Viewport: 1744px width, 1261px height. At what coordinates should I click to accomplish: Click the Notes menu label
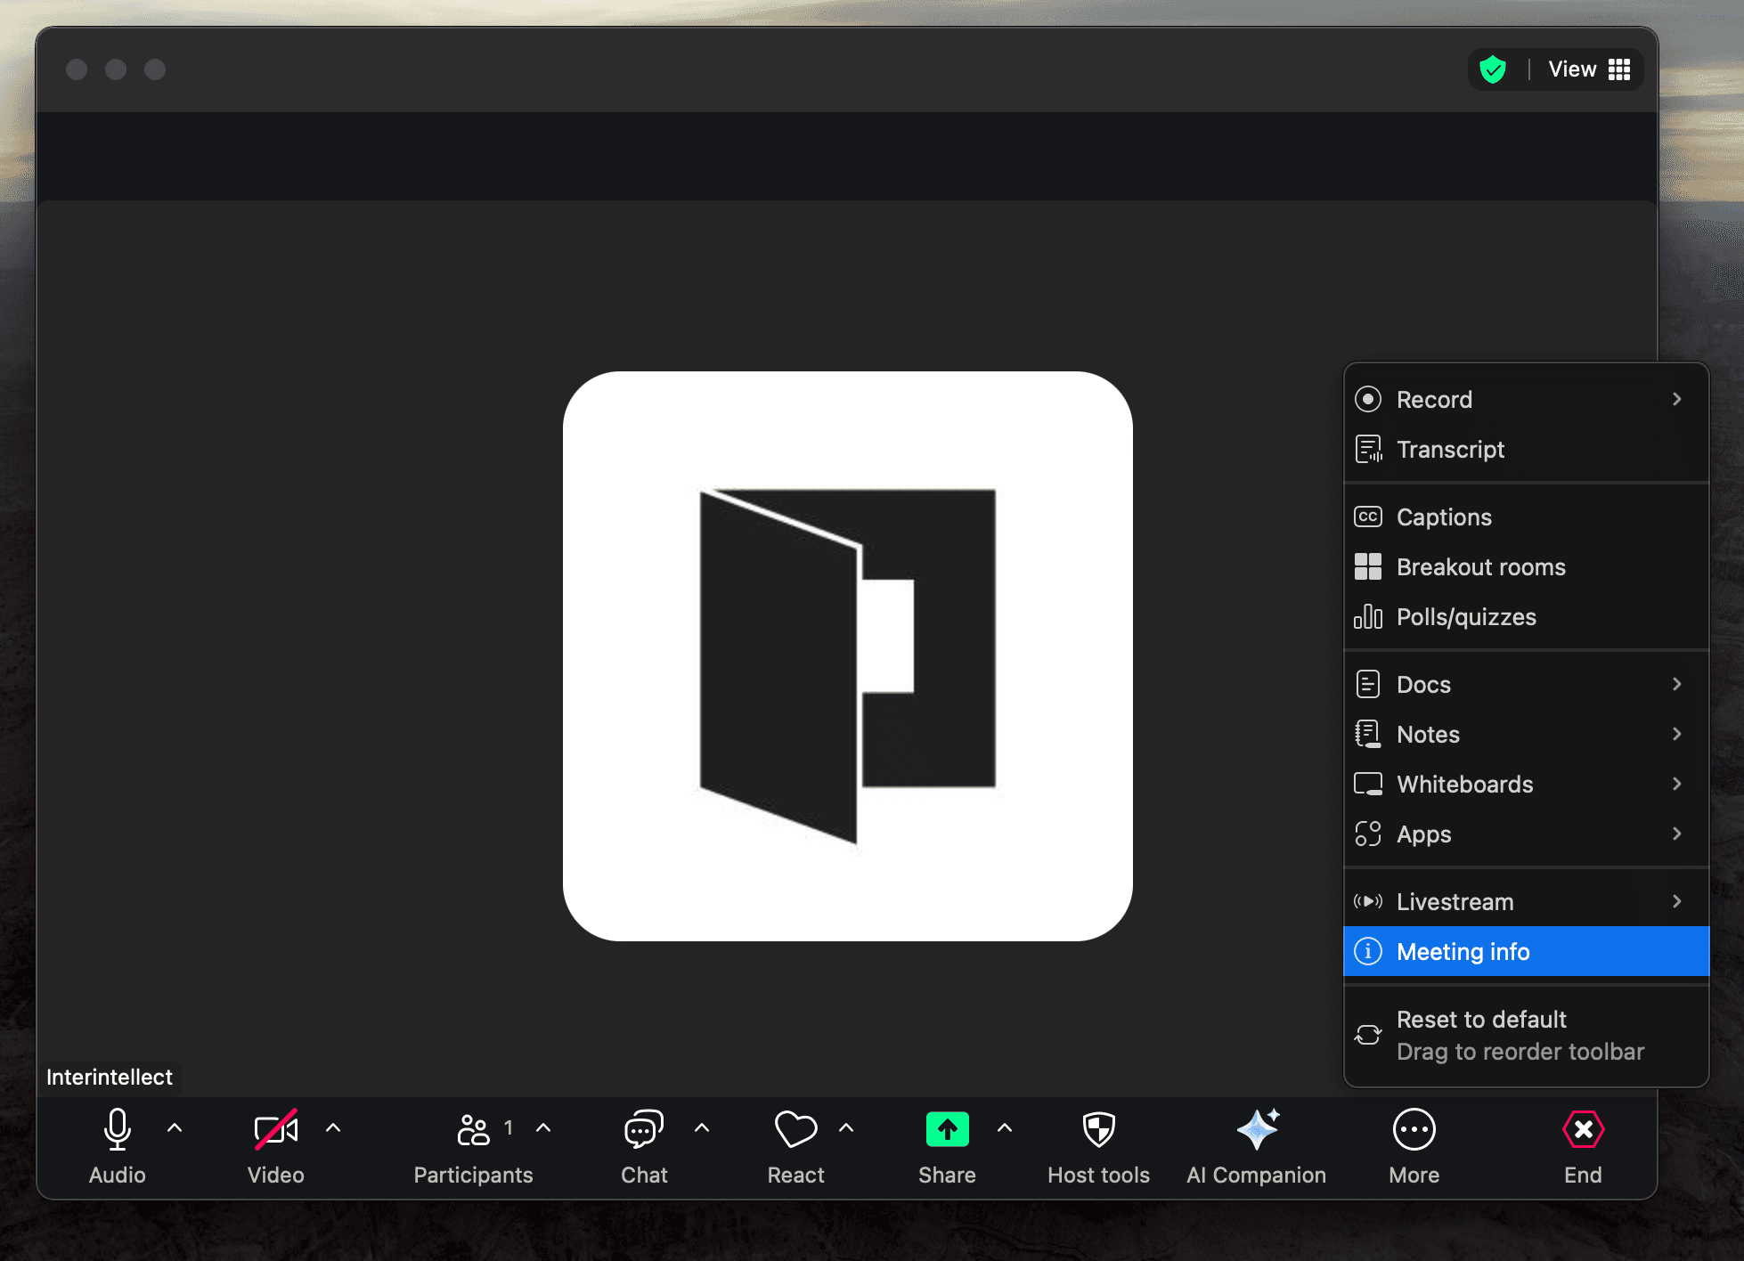pos(1428,734)
